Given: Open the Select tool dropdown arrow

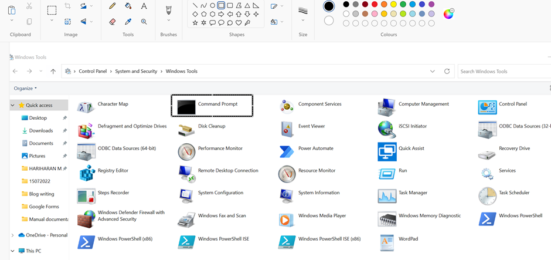Looking at the screenshot, I should [52, 21].
